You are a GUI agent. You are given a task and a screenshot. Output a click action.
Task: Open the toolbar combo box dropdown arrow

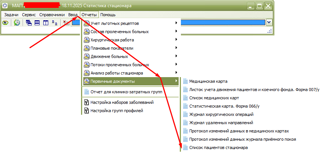269,23
